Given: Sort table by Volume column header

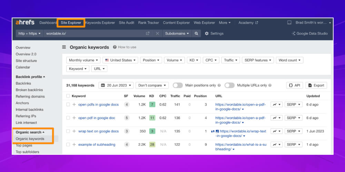Looking at the screenshot, I should point(139,96).
